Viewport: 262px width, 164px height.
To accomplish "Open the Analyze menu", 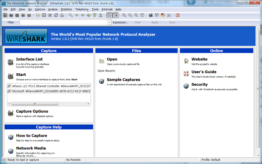I will coord(53,9).
